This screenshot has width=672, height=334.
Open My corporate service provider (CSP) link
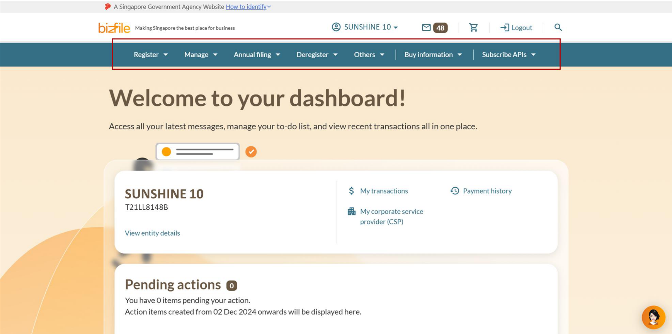coord(392,216)
